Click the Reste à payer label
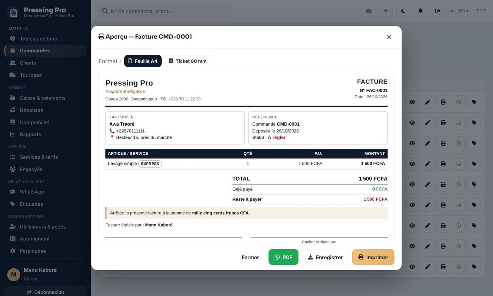The height and width of the screenshot is (296, 493). [x=247, y=199]
